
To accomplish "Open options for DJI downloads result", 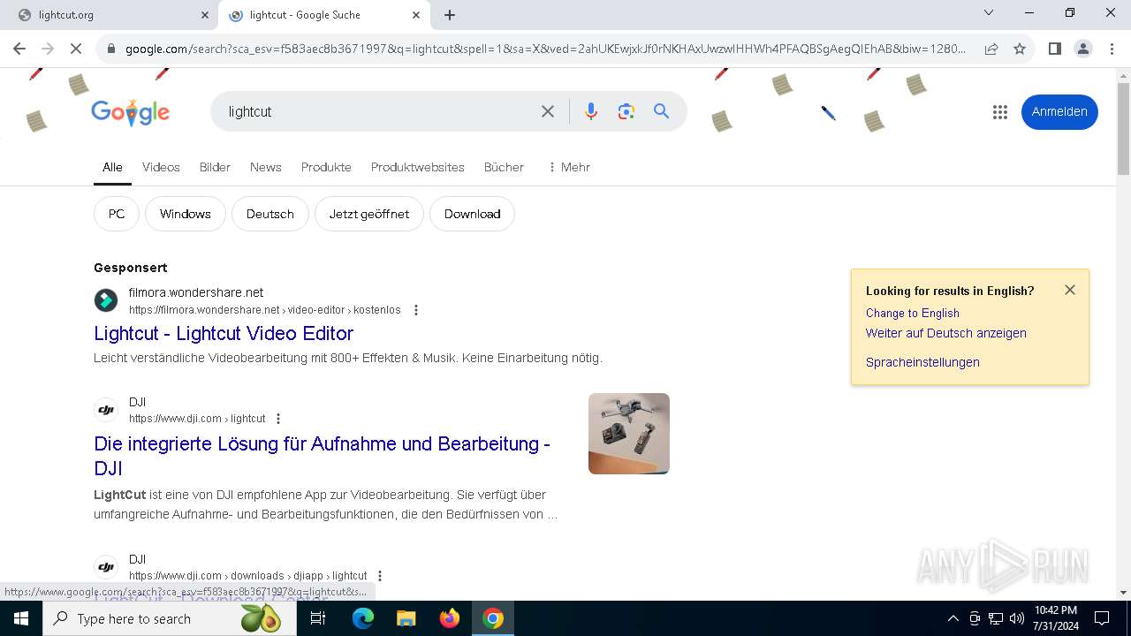I will (380, 576).
